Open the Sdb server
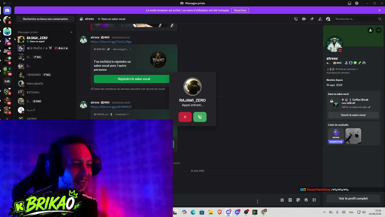385x217 pixels. pyautogui.click(x=7, y=81)
